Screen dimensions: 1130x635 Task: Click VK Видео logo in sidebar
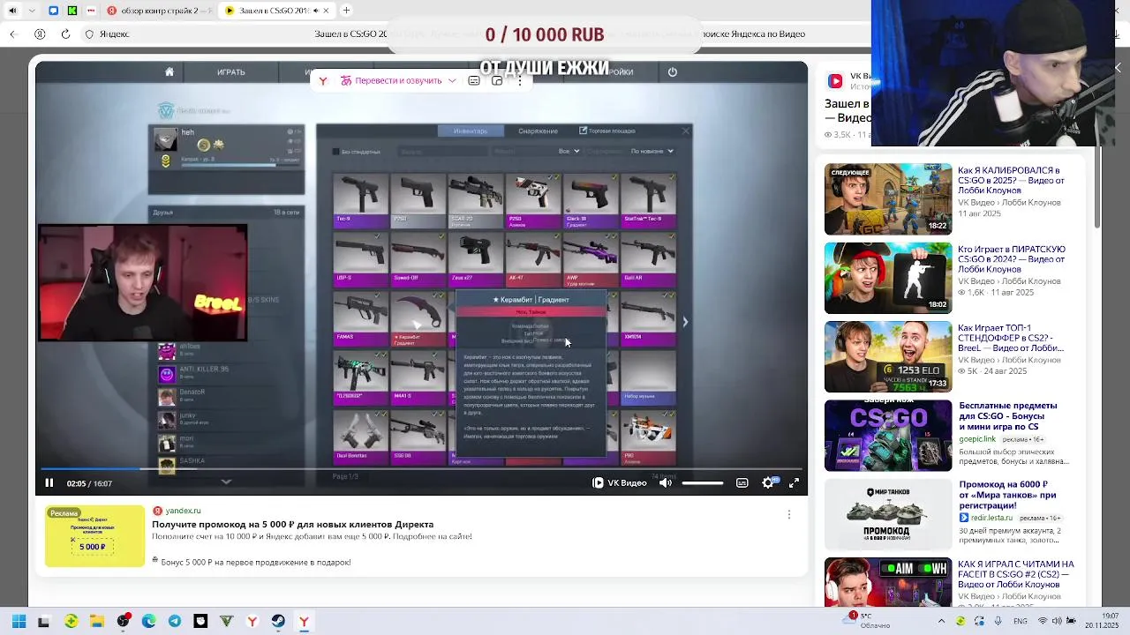coord(835,81)
